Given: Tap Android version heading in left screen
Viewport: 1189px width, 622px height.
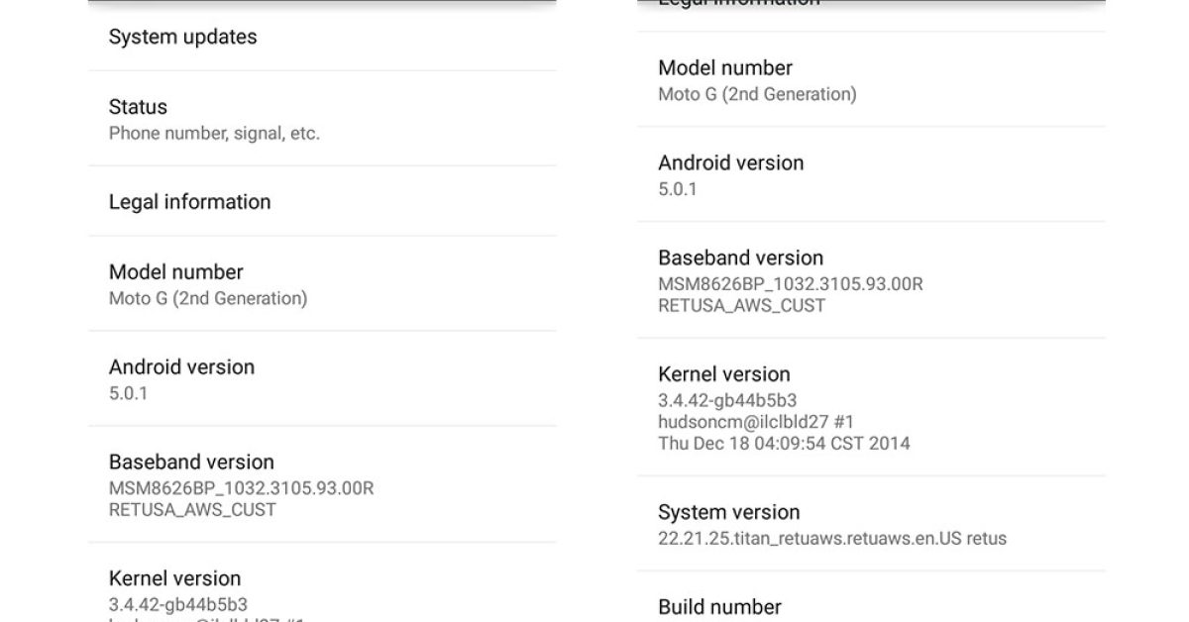Looking at the screenshot, I should (x=182, y=367).
